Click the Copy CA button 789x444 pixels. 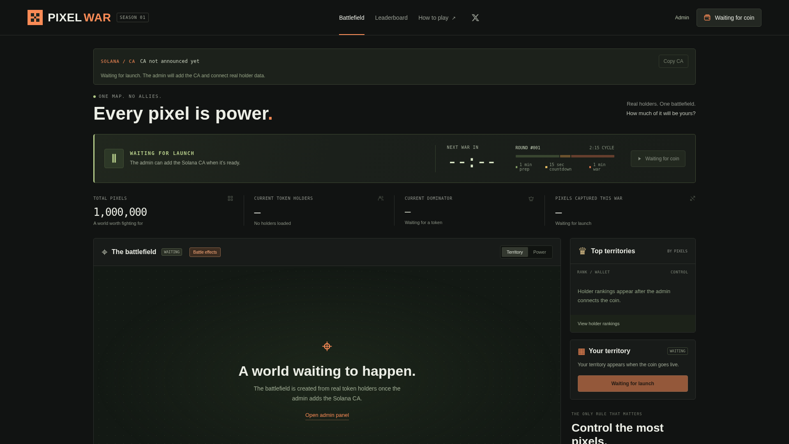point(673,61)
